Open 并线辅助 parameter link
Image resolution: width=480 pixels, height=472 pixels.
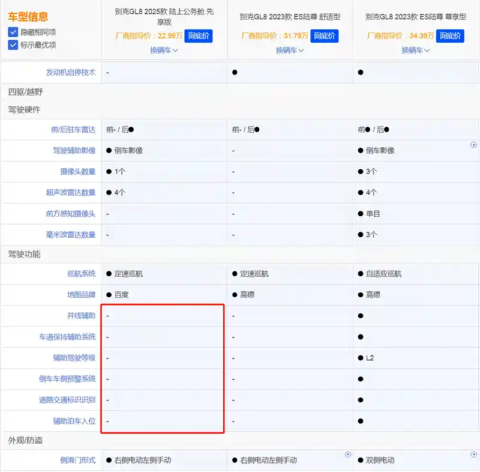[x=82, y=316]
